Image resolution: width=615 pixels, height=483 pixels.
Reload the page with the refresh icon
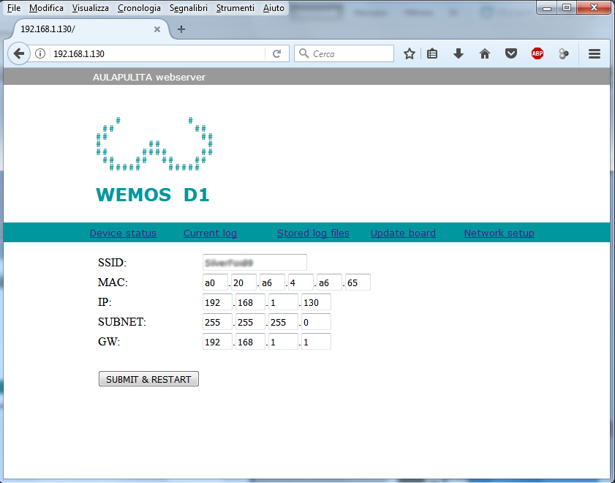[x=277, y=53]
